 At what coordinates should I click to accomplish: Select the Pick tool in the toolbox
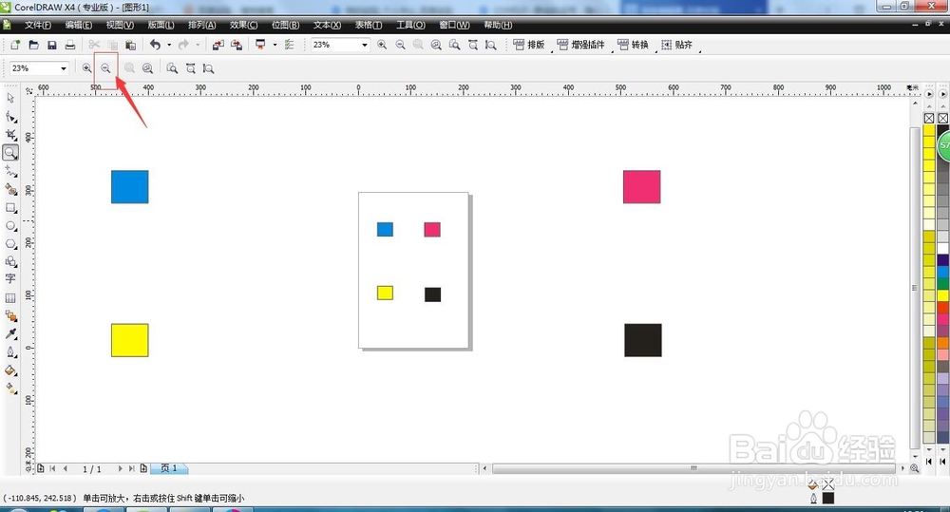click(10, 98)
